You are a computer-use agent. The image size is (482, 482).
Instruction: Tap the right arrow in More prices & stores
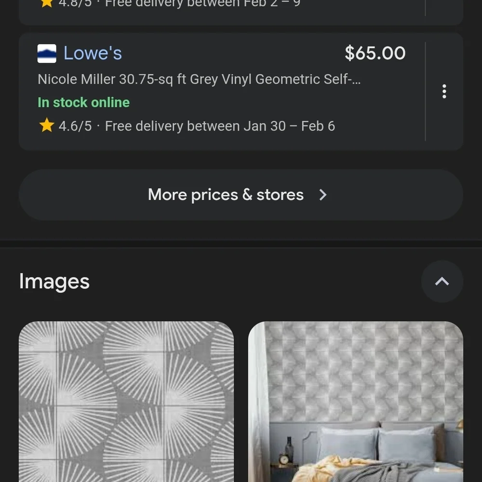click(322, 195)
